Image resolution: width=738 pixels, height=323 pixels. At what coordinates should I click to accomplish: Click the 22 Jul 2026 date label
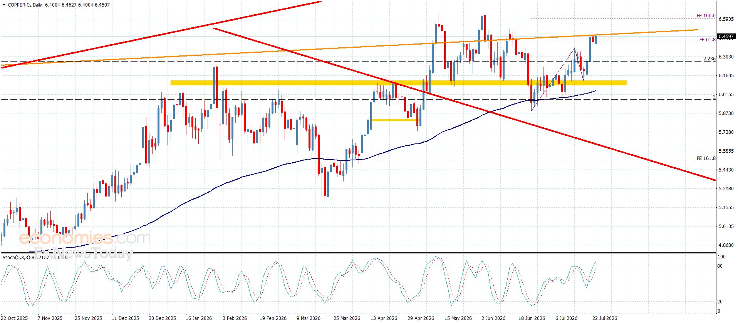605,318
